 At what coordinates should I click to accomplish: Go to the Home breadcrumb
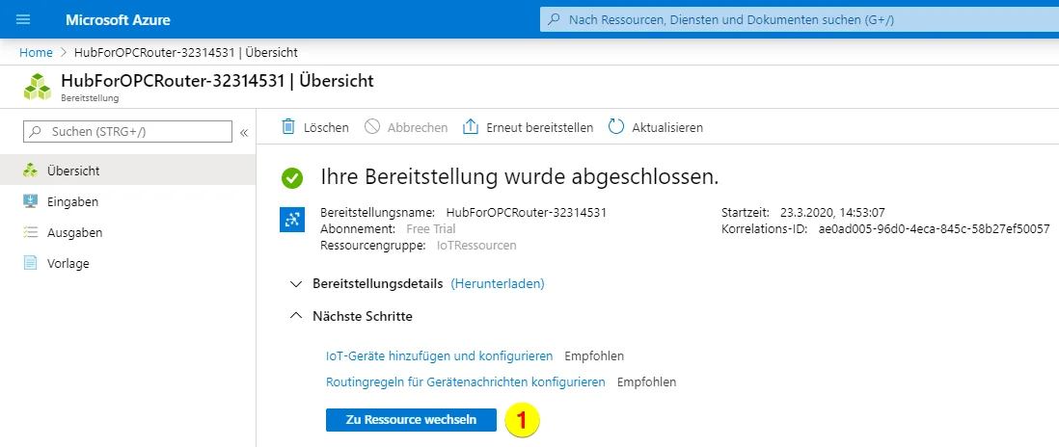point(36,53)
